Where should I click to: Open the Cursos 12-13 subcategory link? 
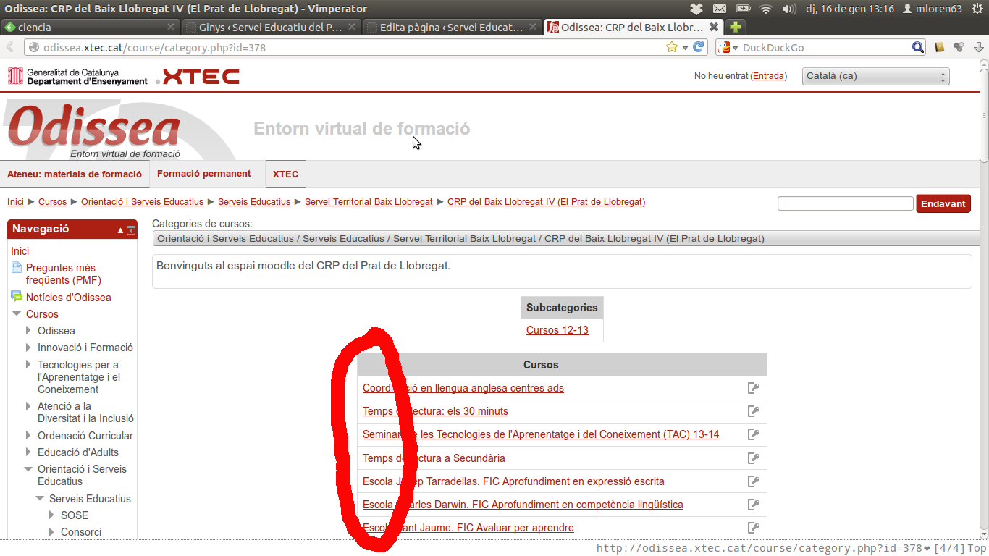557,330
